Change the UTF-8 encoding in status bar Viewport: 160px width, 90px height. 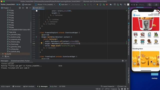(x=107, y=89)
